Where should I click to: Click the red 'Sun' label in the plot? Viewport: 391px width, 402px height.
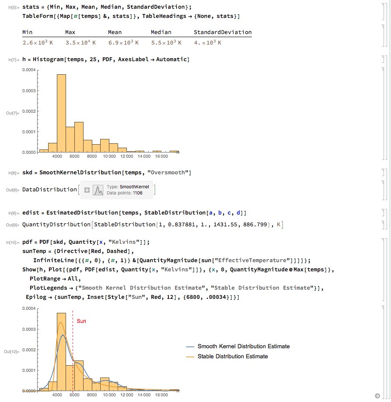[81, 321]
